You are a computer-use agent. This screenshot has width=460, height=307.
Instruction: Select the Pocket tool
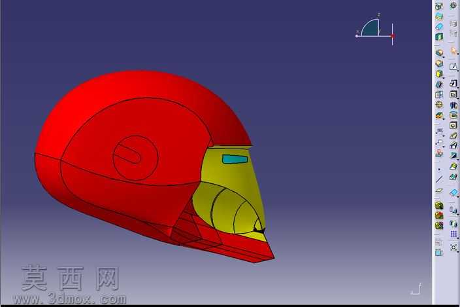(453, 94)
